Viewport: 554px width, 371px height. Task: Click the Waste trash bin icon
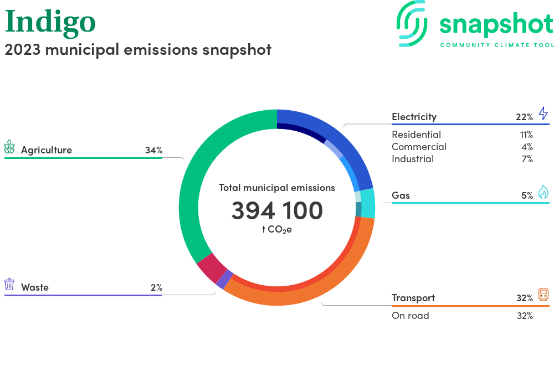click(9, 285)
